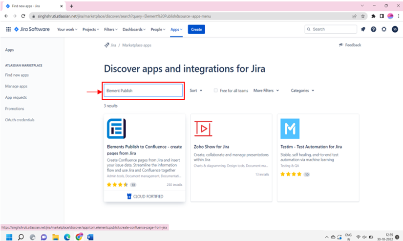
Task: Open the More Filters dropdown
Action: pyautogui.click(x=266, y=90)
